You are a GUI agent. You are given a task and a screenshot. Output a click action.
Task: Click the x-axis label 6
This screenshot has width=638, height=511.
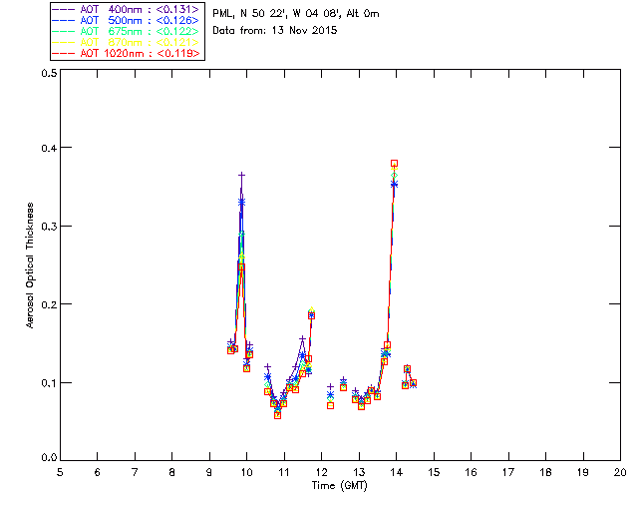pyautogui.click(x=98, y=472)
